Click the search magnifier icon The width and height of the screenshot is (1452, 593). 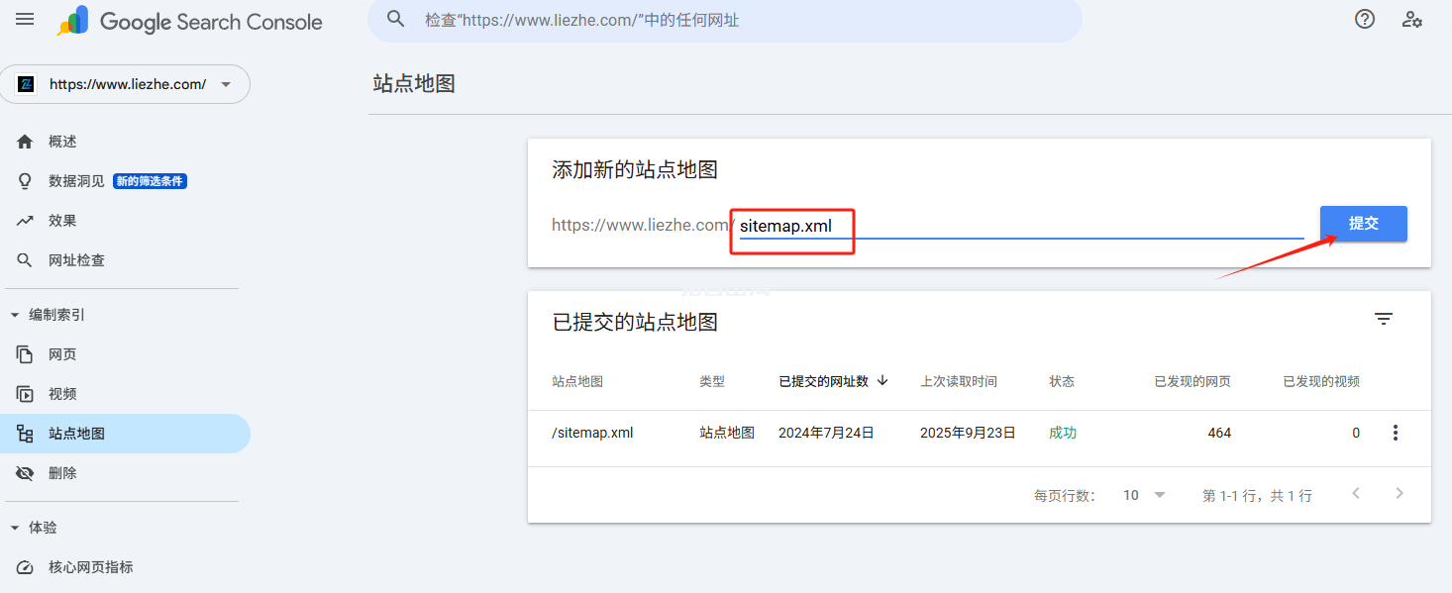click(396, 20)
